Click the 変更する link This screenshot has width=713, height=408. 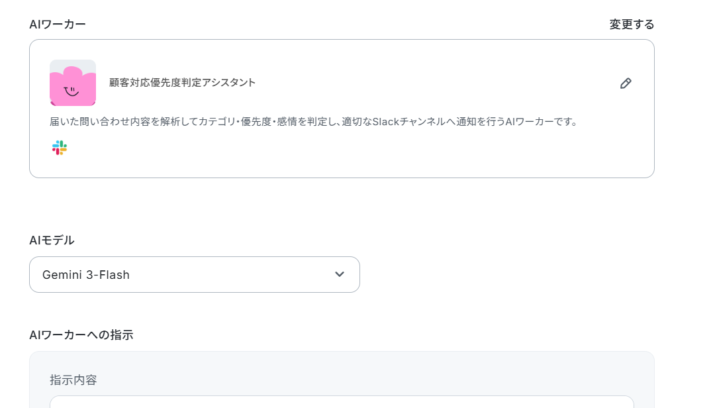point(632,24)
